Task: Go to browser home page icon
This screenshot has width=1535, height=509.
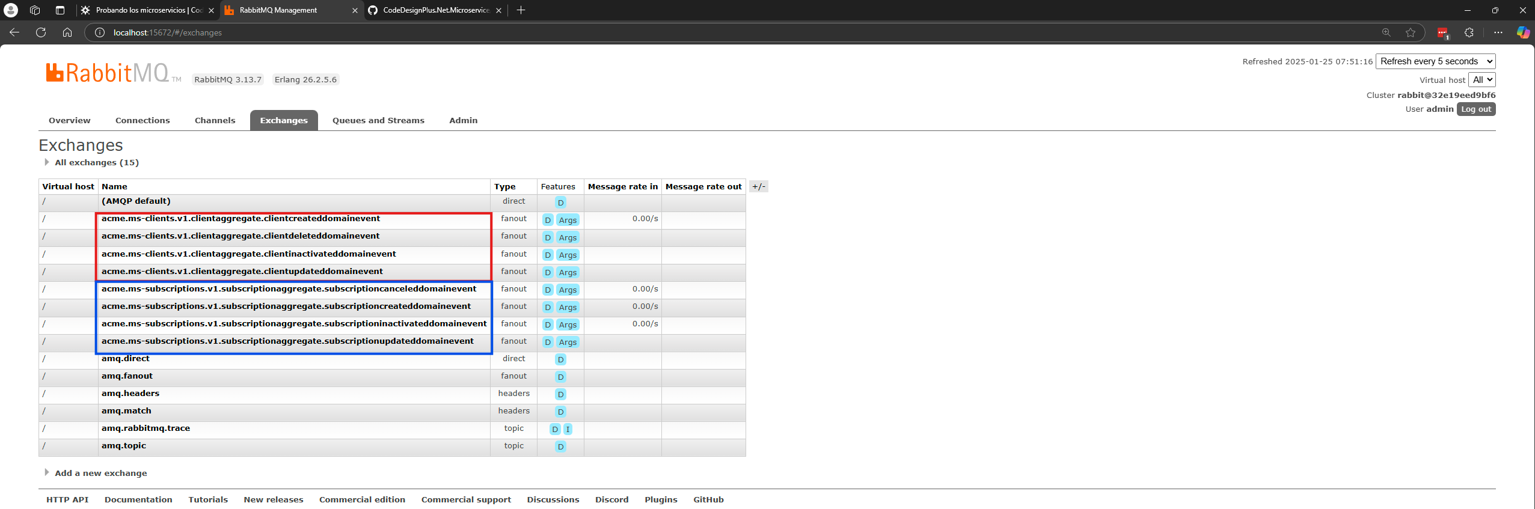Action: [x=67, y=32]
